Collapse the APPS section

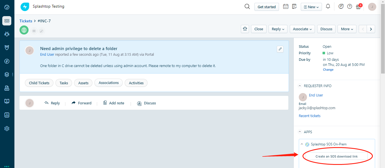[x=300, y=132]
